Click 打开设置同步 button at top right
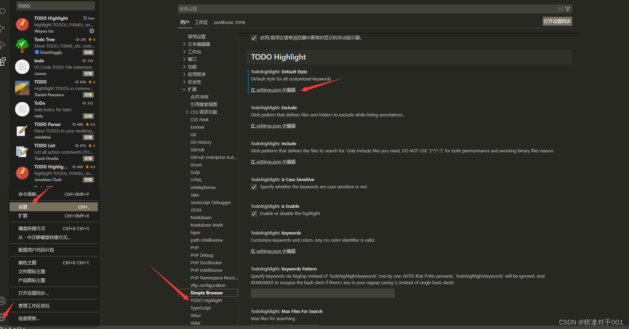The width and height of the screenshot is (629, 329). click(557, 21)
